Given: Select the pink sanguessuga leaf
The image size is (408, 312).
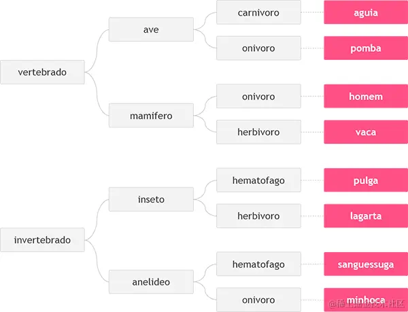Looking at the screenshot, I should pyautogui.click(x=366, y=264).
